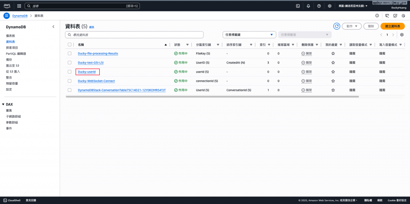The image size is (410, 204).
Task: Sort by 分區索引鍵 partition key column
Action: point(218,45)
